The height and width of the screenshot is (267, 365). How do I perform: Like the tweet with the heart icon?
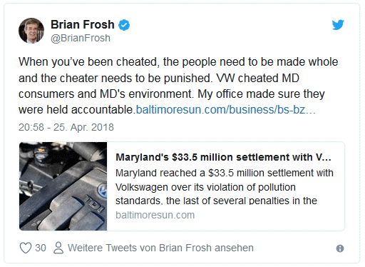pyautogui.click(x=26, y=248)
